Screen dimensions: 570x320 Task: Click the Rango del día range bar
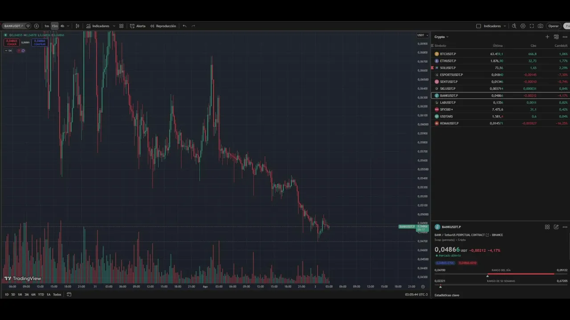(x=501, y=274)
